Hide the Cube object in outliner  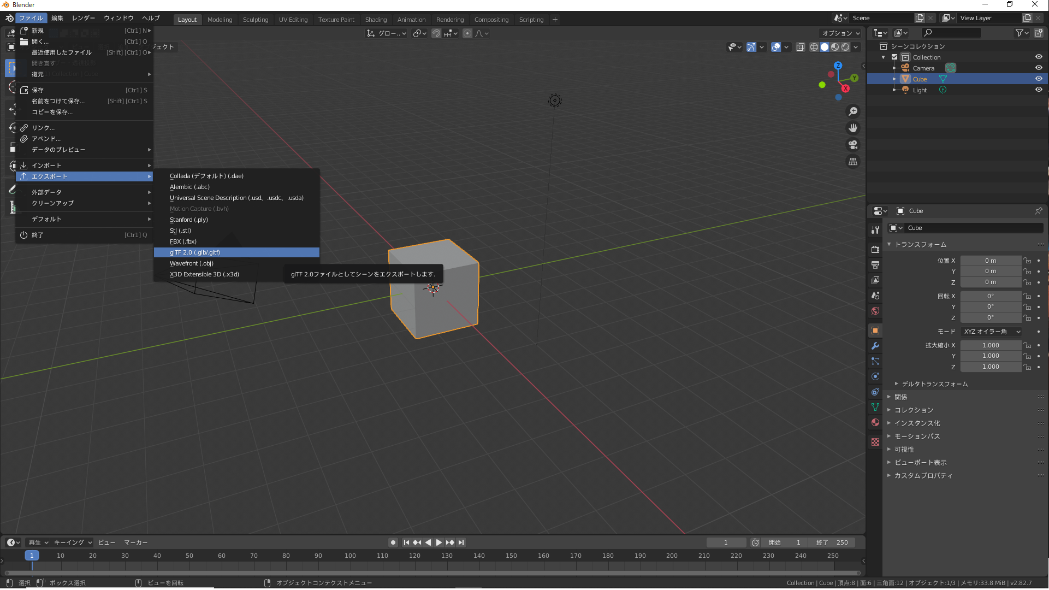(1039, 79)
